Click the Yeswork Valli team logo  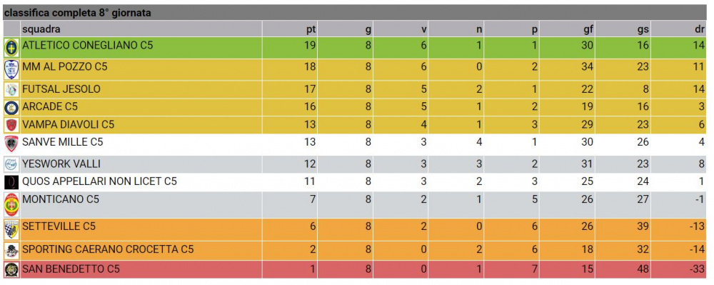point(11,164)
